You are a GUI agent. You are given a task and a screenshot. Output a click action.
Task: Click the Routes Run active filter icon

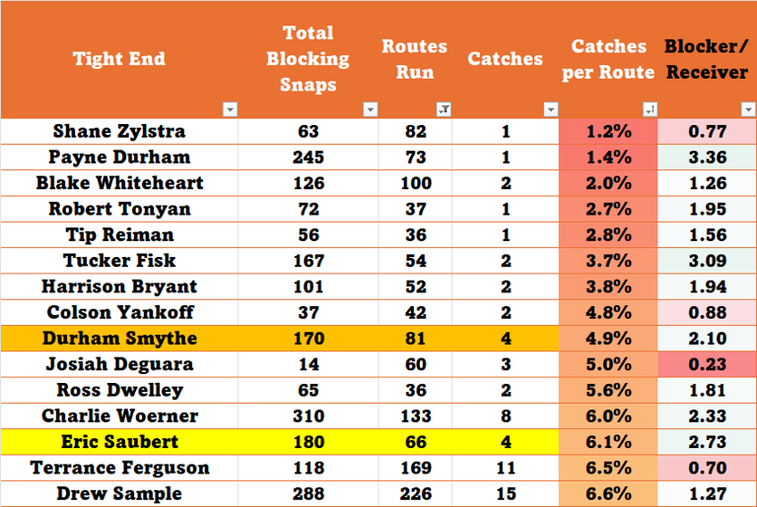click(x=443, y=109)
